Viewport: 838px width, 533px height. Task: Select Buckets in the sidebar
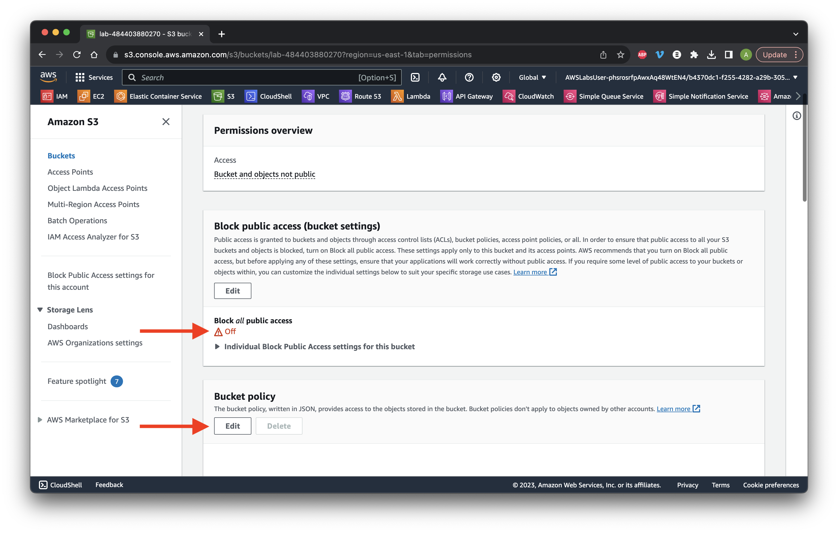(61, 155)
